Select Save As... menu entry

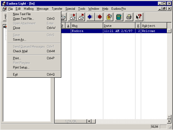pyautogui.click(x=34, y=40)
